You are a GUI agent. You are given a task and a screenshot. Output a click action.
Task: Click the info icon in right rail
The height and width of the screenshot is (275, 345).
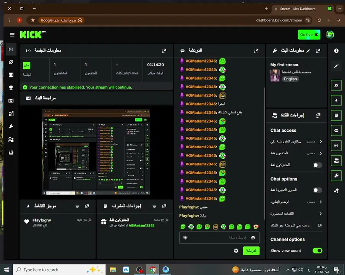(x=336, y=51)
